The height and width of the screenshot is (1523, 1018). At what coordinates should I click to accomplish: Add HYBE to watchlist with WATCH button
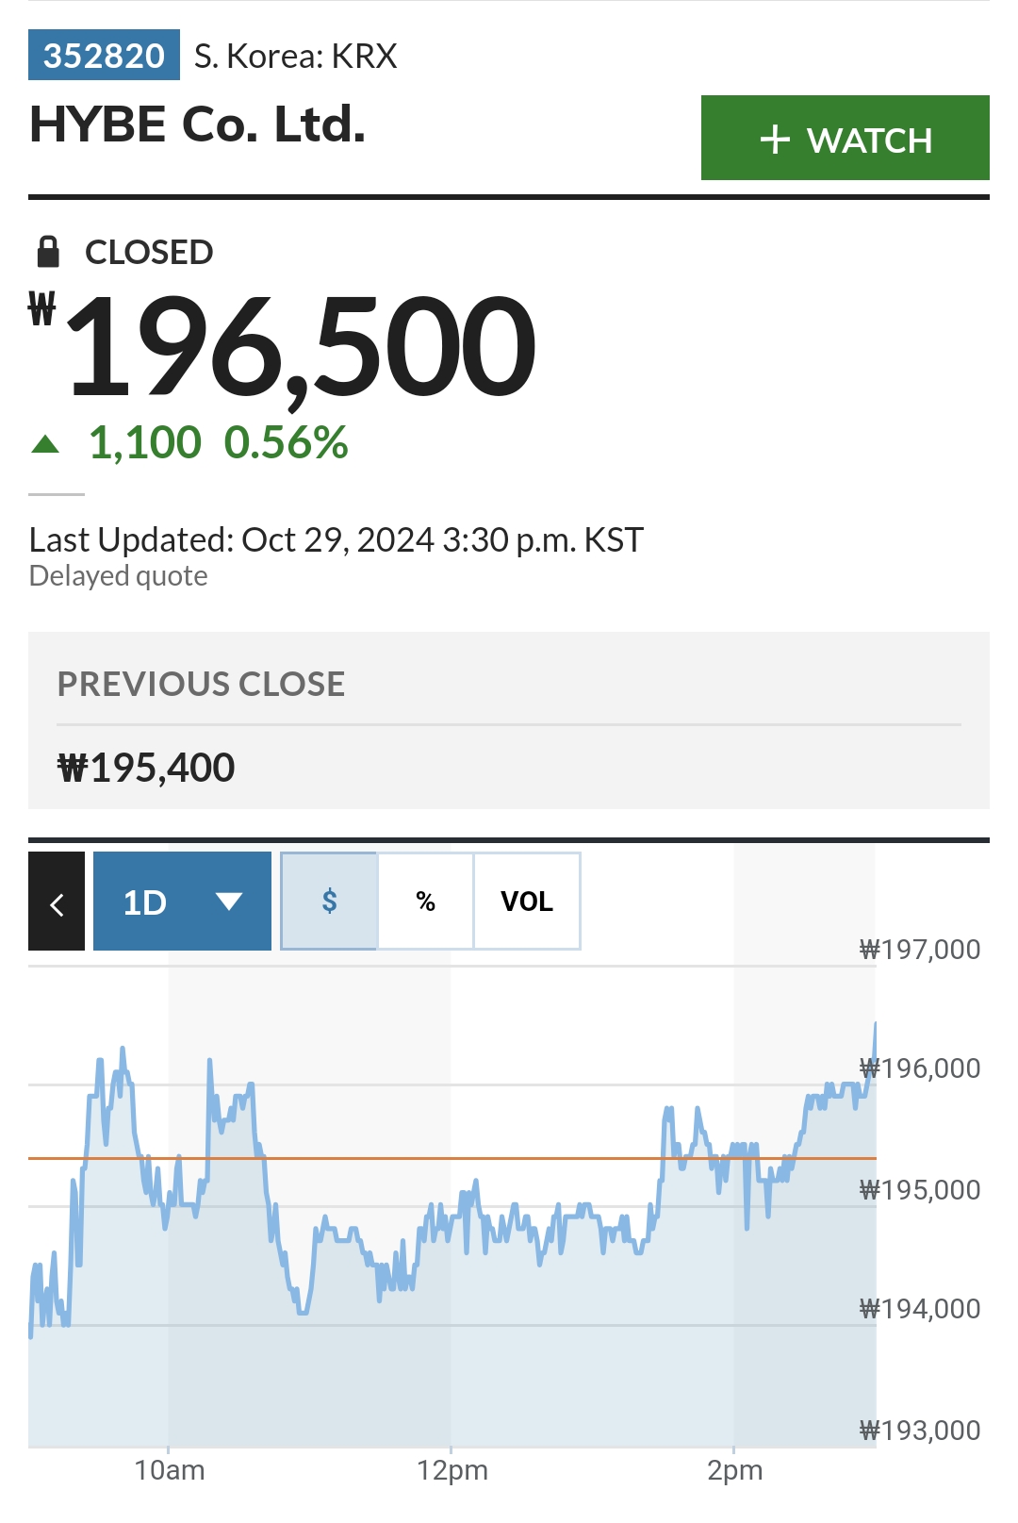coord(845,138)
